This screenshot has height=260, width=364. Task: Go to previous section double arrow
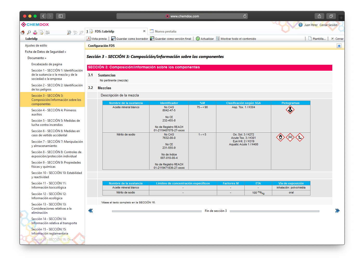(90, 211)
